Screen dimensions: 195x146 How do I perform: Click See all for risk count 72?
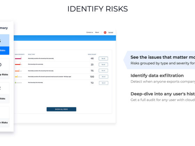click(104, 83)
